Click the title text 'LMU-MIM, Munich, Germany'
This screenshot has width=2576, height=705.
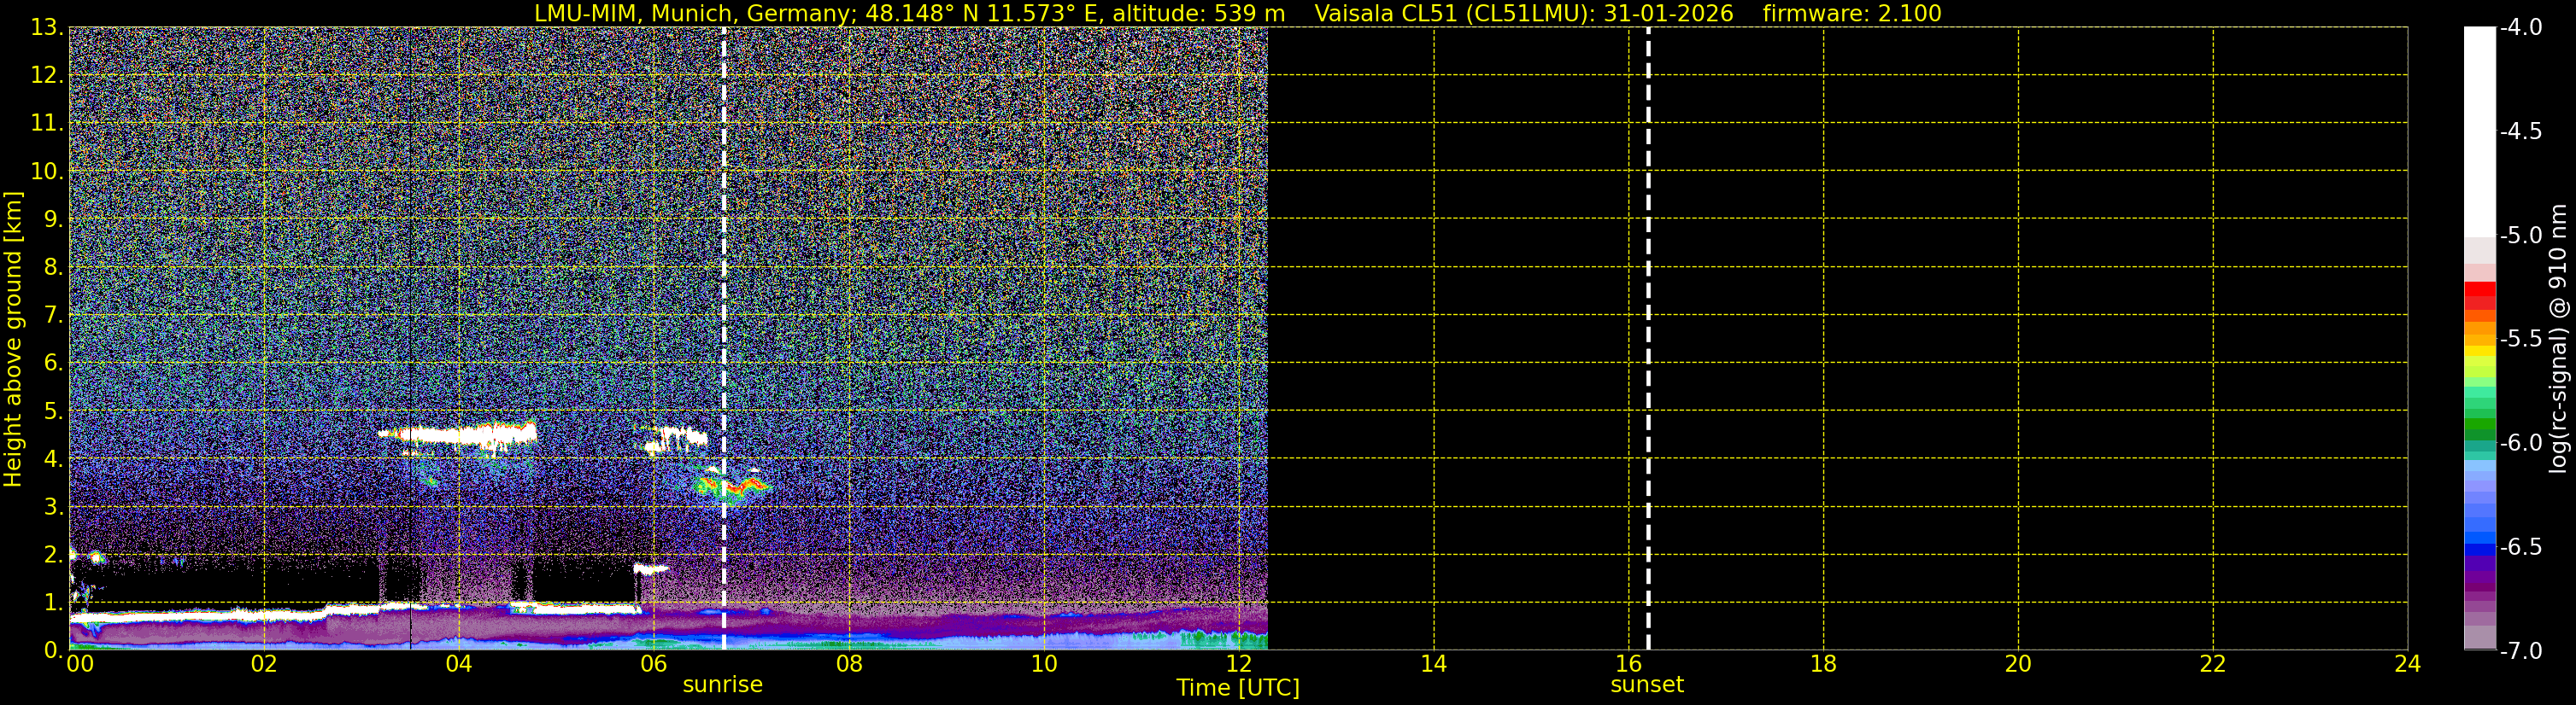point(692,14)
